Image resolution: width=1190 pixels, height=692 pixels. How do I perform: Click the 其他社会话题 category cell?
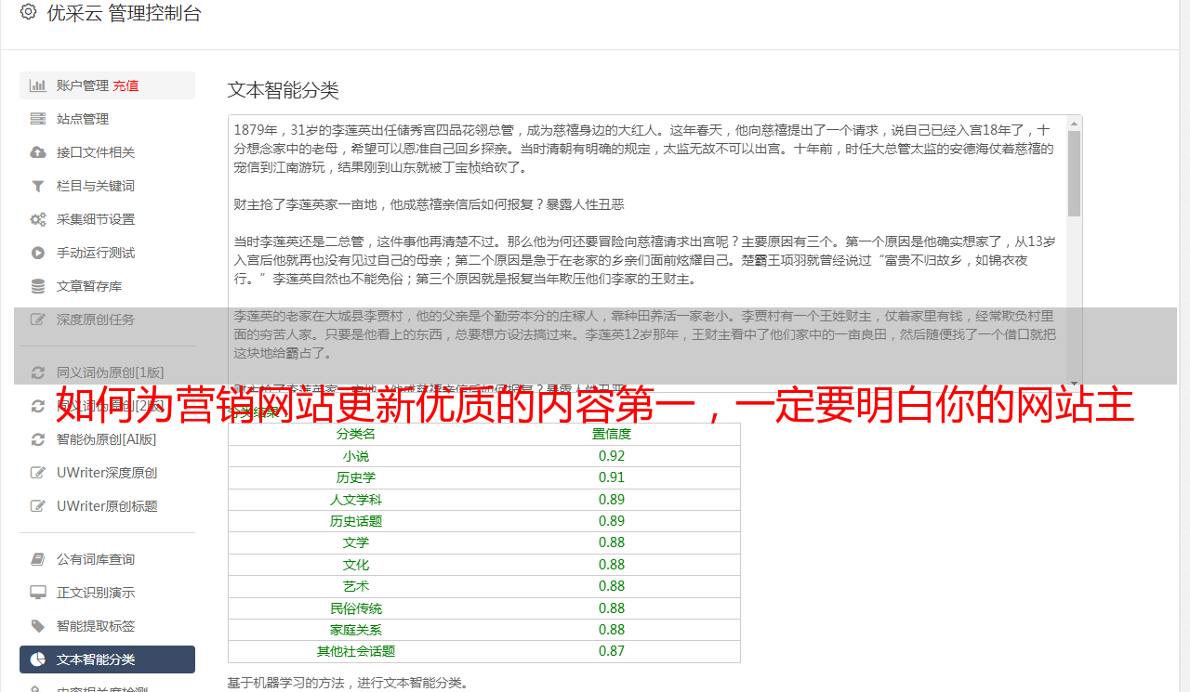pos(356,651)
